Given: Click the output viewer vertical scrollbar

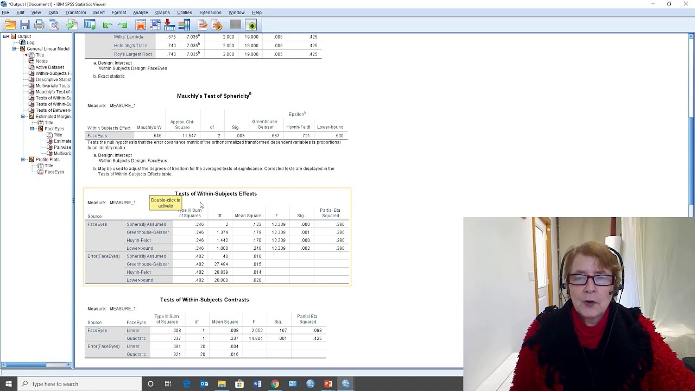Looking at the screenshot, I should (x=691, y=200).
